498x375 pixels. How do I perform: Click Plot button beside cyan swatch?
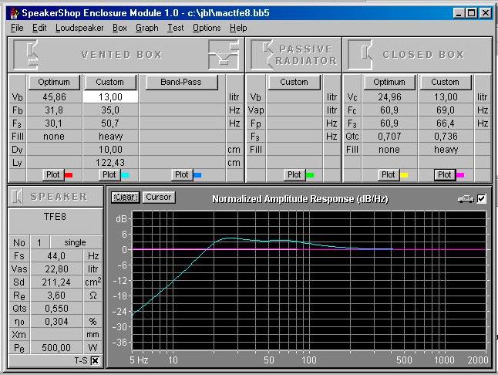coord(109,175)
